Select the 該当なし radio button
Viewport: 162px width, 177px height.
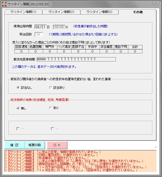18,88
